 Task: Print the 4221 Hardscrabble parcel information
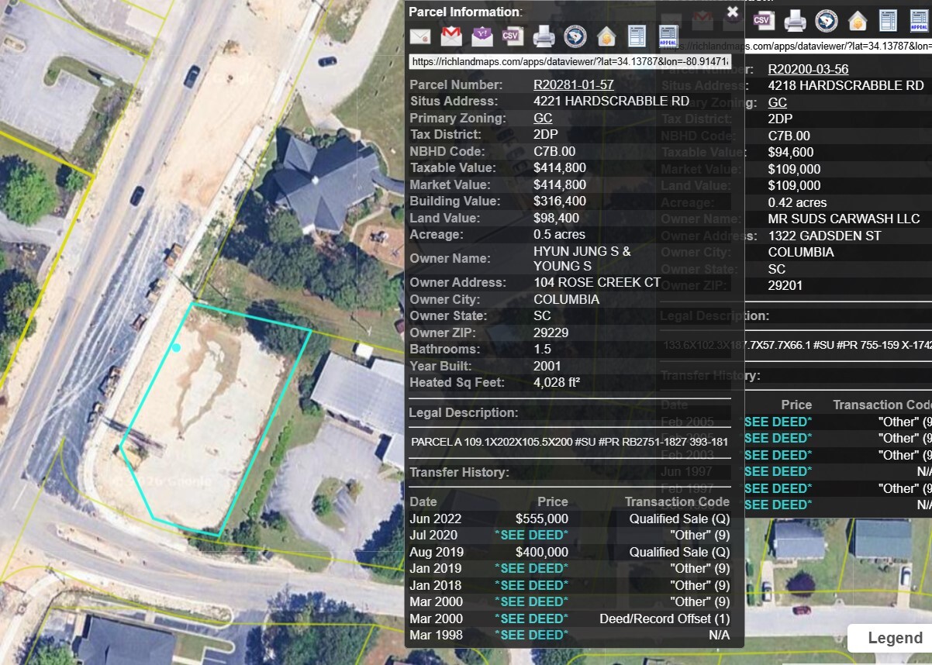pos(544,36)
